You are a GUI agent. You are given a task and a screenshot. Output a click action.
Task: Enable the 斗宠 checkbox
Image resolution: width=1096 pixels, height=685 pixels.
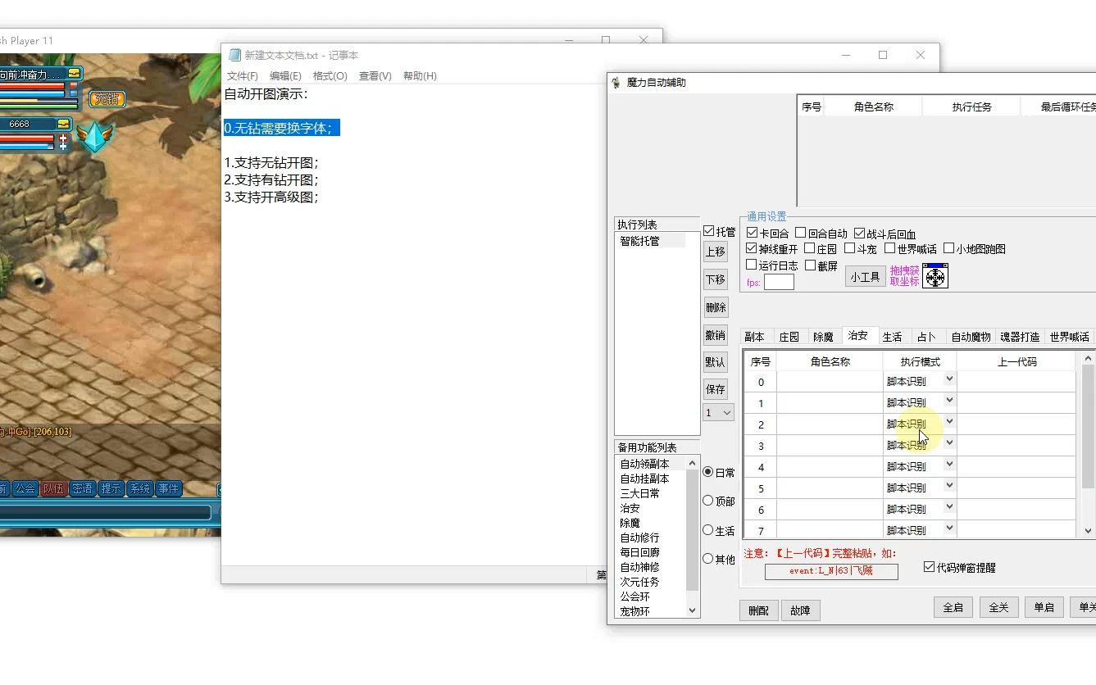click(x=849, y=248)
